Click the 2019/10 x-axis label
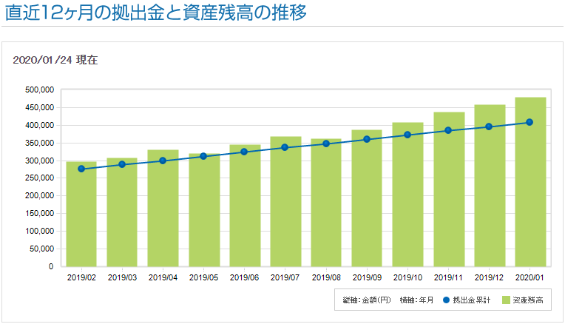Image resolution: width=565 pixels, height=324 pixels. pos(407,277)
